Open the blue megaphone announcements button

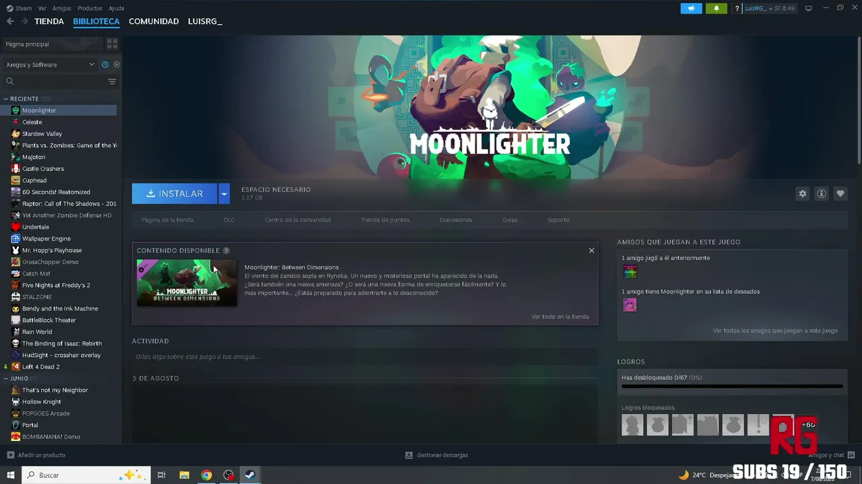[x=691, y=8]
